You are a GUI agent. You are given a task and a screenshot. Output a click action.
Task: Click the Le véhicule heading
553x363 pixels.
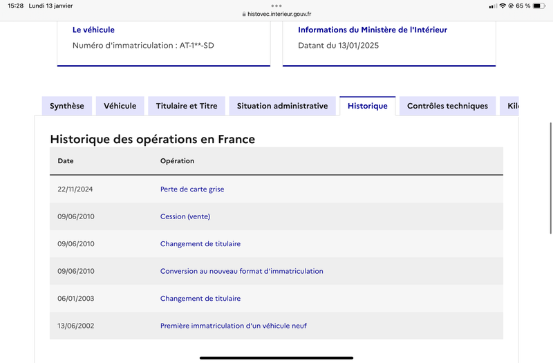click(x=93, y=30)
